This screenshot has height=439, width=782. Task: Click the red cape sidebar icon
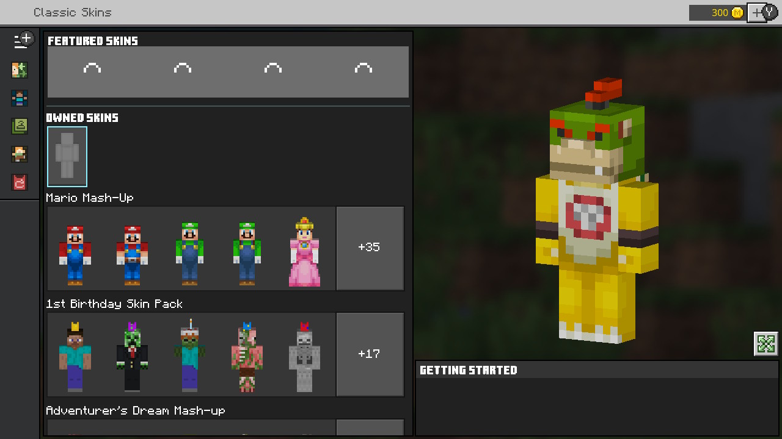click(20, 182)
